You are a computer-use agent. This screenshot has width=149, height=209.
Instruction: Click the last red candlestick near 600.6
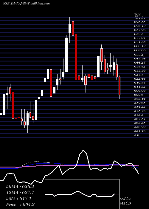pyautogui.click(x=119, y=86)
